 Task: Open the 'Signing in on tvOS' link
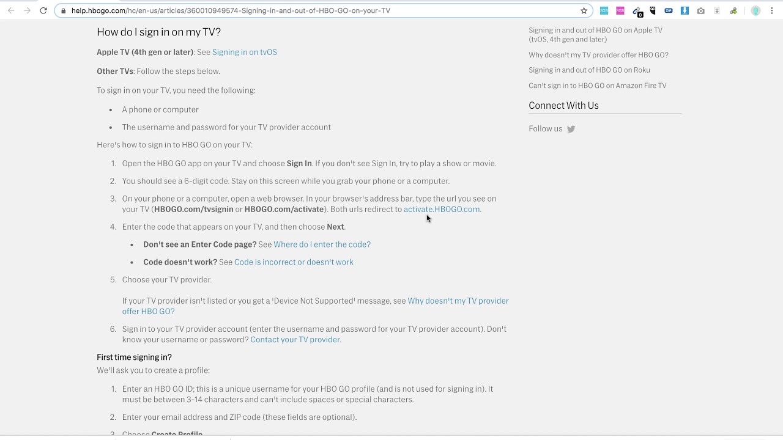click(244, 52)
